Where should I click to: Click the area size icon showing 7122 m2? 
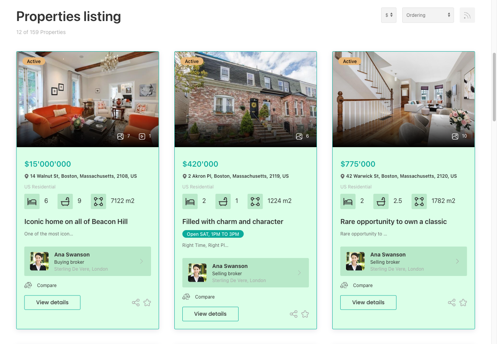tap(98, 201)
